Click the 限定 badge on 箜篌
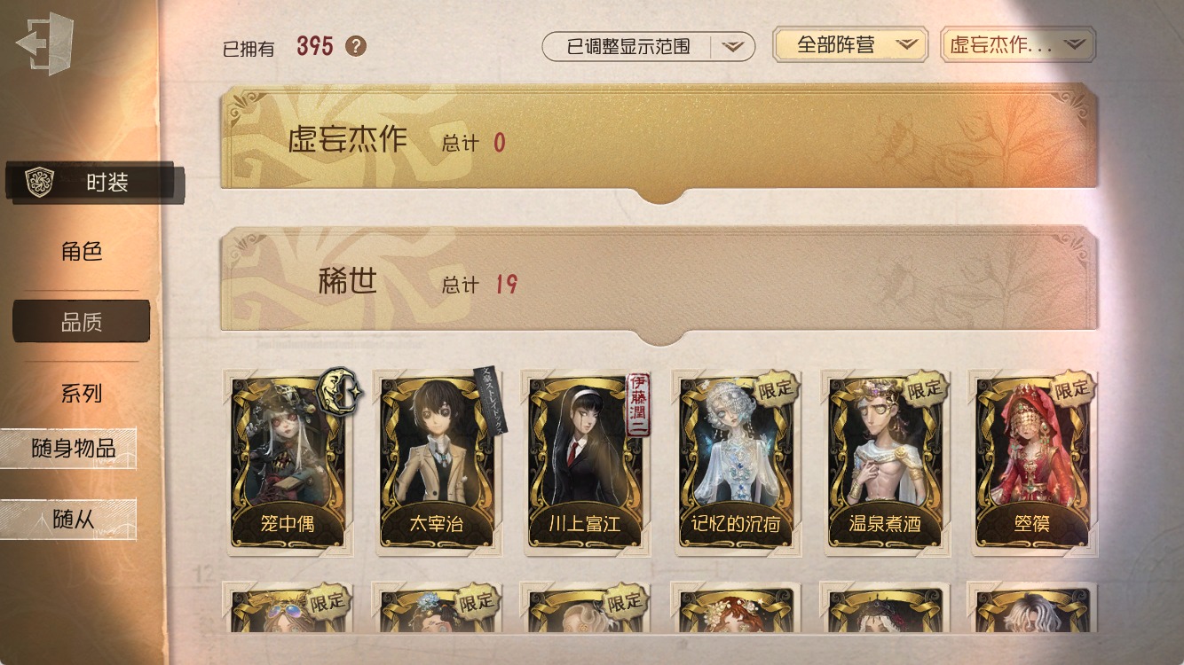Image resolution: width=1184 pixels, height=665 pixels. (x=1072, y=389)
